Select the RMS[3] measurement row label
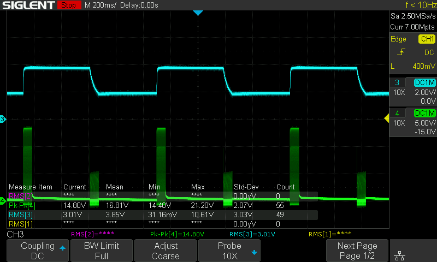The width and height of the screenshot is (437, 262). tap(21, 215)
